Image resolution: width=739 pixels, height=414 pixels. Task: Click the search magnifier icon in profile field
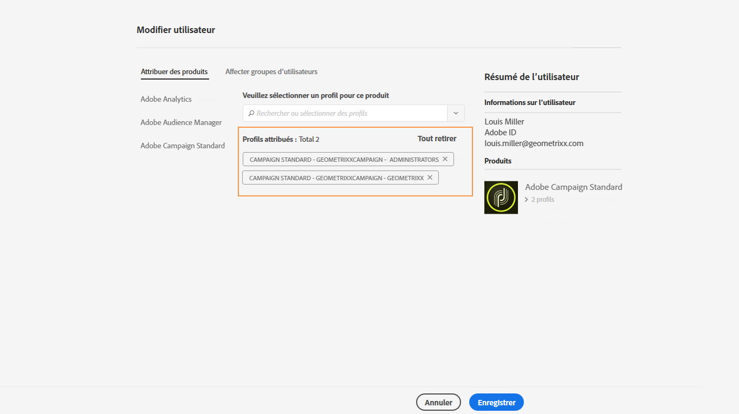[x=251, y=114]
